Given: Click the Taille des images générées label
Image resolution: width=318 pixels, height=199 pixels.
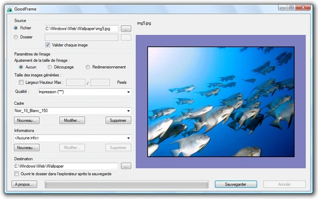Looking at the screenshot, I should pos(38,75).
